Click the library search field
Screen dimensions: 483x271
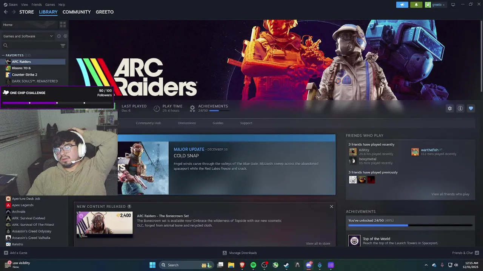click(30, 46)
